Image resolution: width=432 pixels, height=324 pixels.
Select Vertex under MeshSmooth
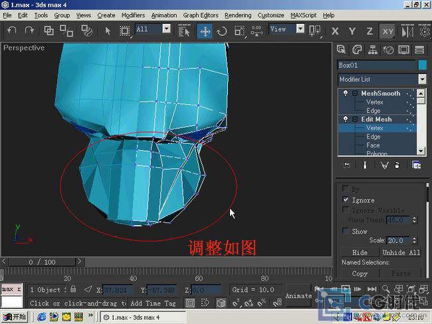click(x=375, y=102)
